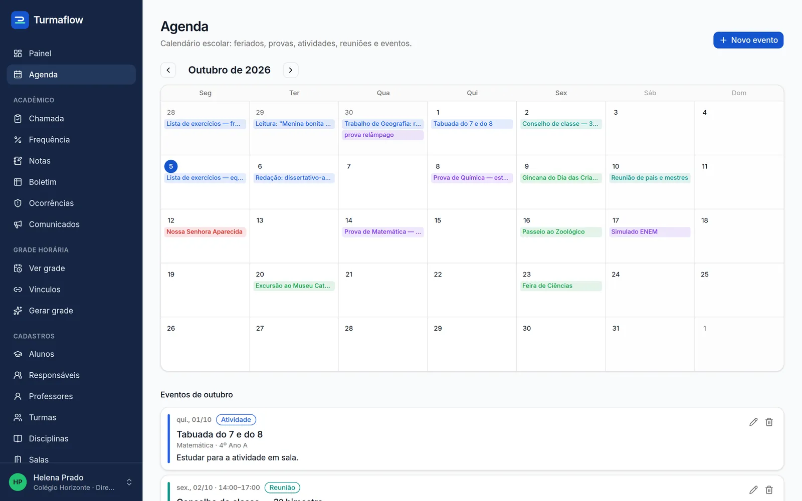Go to next month with right chevron

point(291,70)
